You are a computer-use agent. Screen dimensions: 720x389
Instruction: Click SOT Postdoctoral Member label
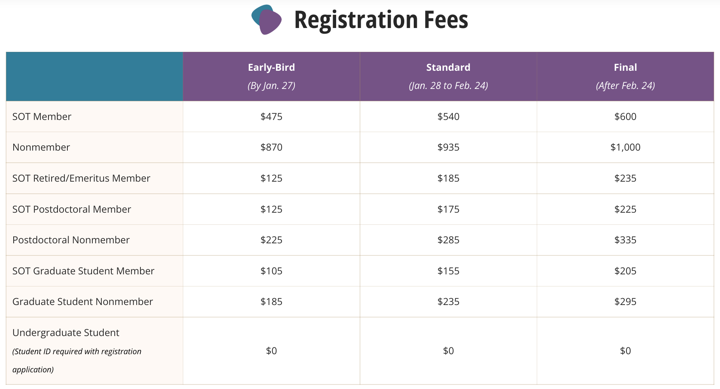(x=72, y=209)
